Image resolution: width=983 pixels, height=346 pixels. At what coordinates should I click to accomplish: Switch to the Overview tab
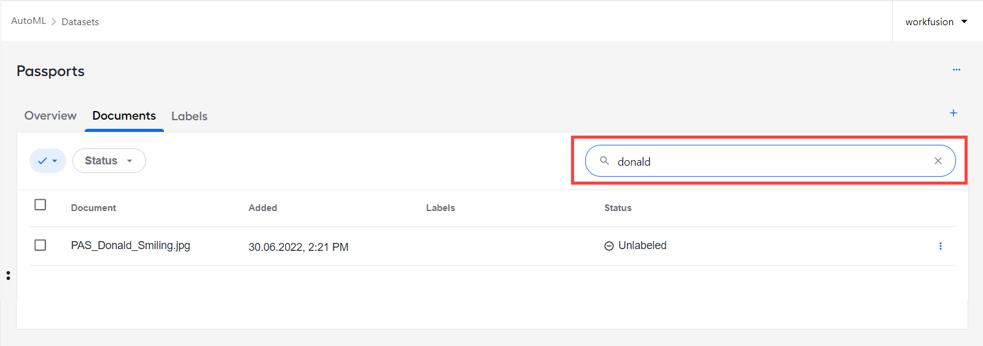coord(50,116)
